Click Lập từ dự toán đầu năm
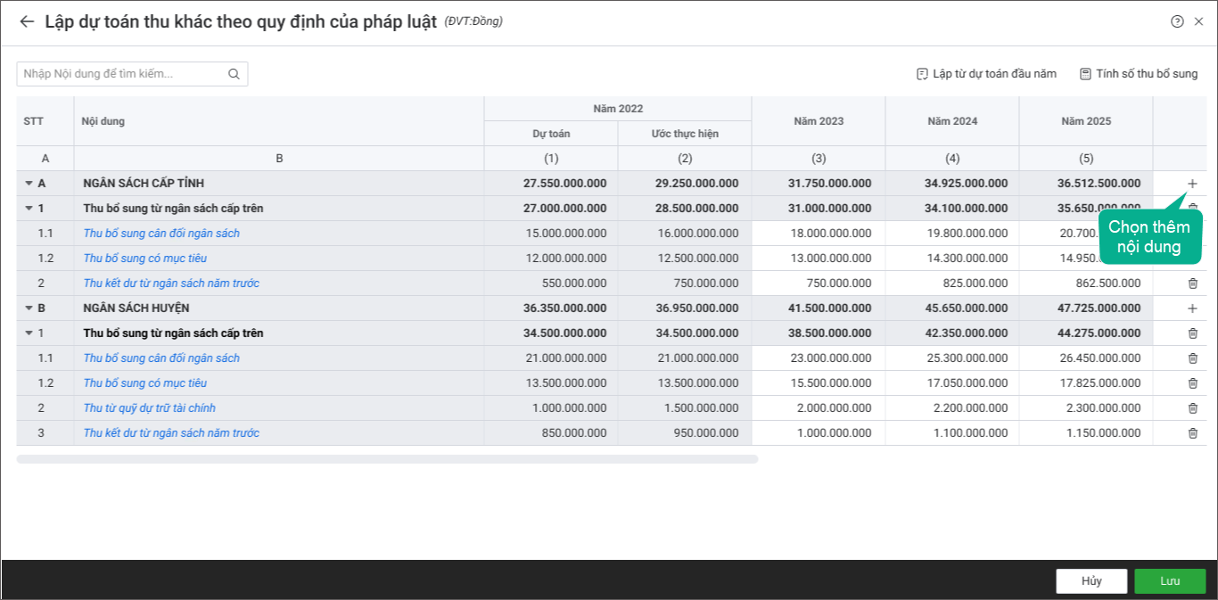 pyautogui.click(x=986, y=74)
